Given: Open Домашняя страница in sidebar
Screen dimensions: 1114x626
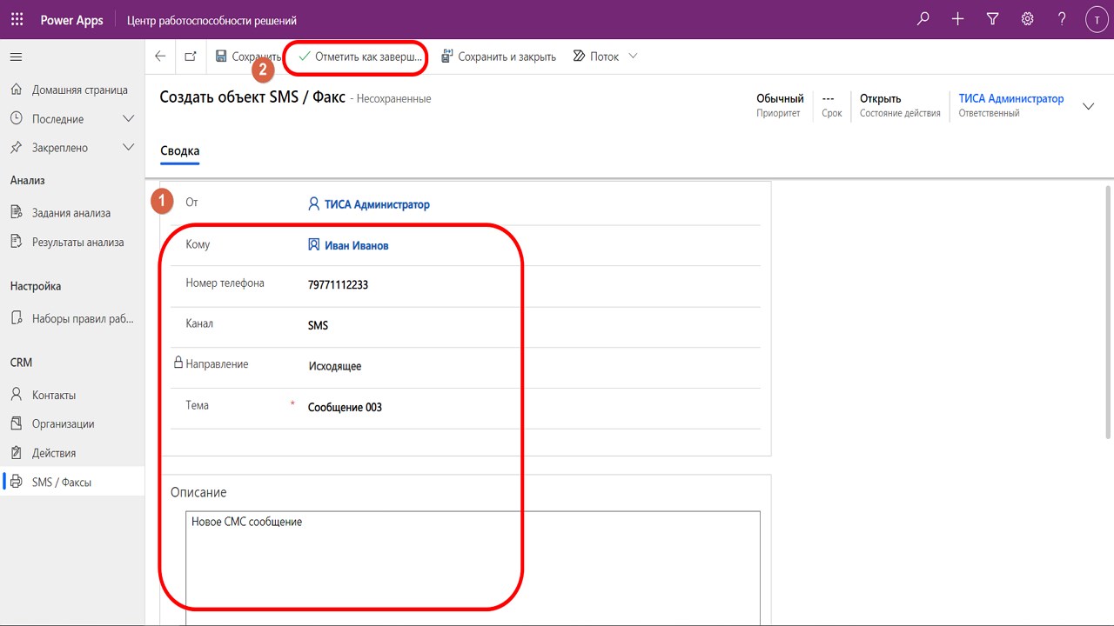Looking at the screenshot, I should click(80, 90).
